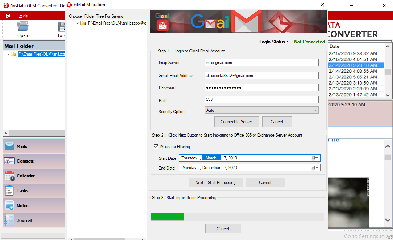Click the Journal notebook icon
This screenshot has height=240, width=393.
click(9, 220)
